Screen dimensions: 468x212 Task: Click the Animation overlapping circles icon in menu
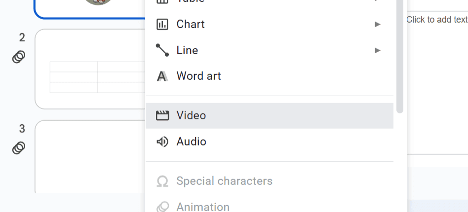(x=162, y=207)
